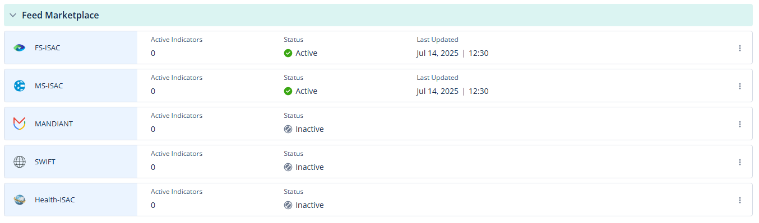
Task: Open Health-ISAC feed options menu
Action: (x=739, y=200)
